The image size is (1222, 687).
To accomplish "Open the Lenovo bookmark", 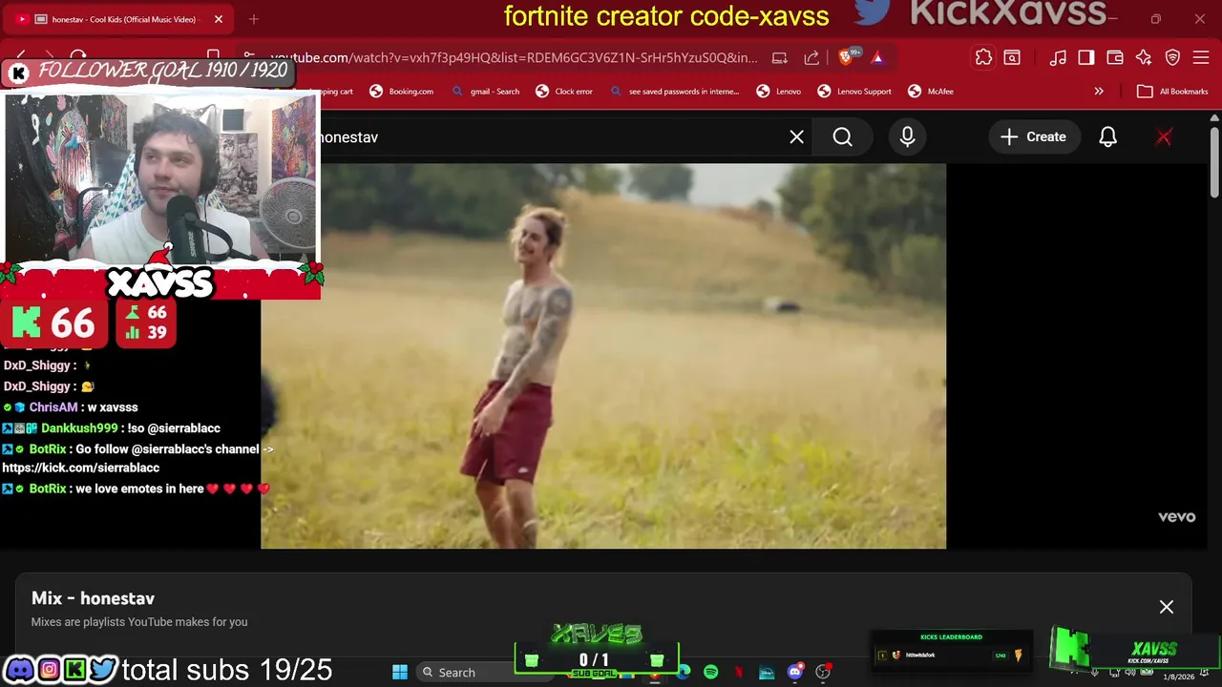I will (779, 92).
